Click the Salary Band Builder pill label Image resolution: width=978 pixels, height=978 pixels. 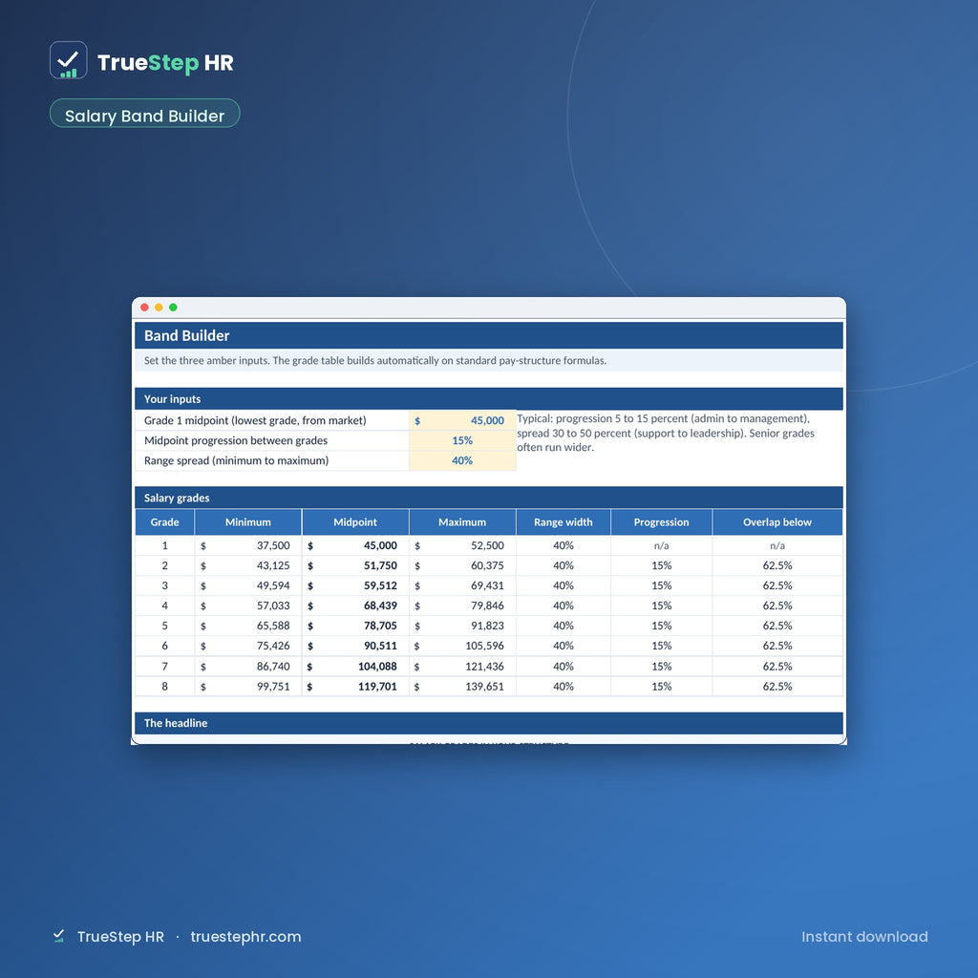click(x=144, y=114)
